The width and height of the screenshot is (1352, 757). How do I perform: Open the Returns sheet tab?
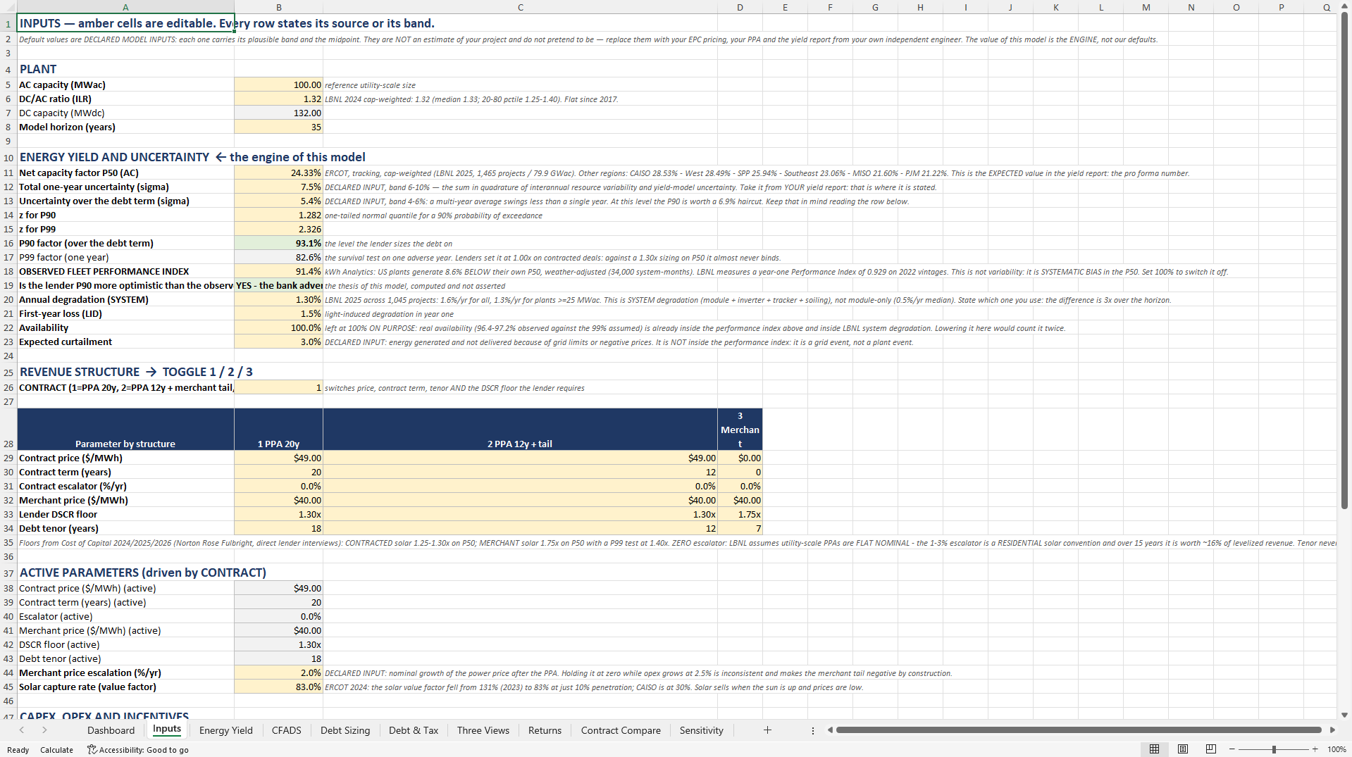pyautogui.click(x=545, y=730)
